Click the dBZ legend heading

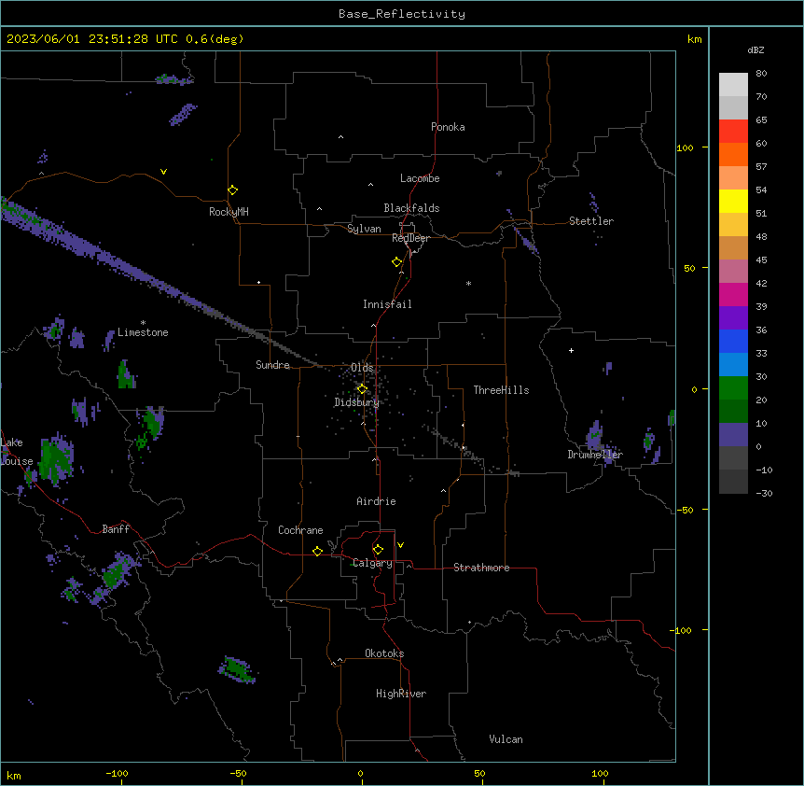point(755,49)
